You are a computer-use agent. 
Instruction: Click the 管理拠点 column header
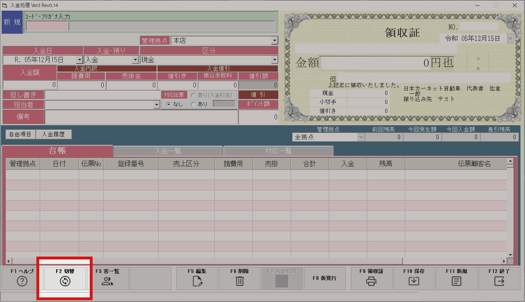click(23, 164)
